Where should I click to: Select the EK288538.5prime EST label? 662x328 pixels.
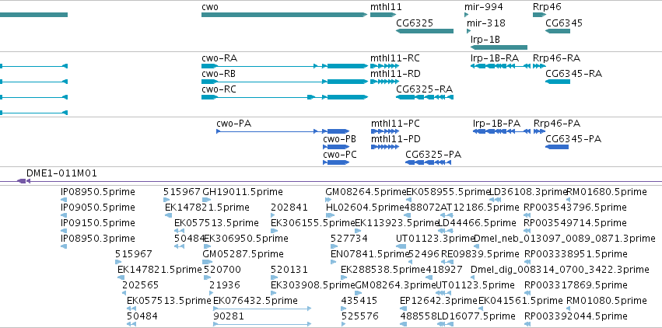coord(383,270)
